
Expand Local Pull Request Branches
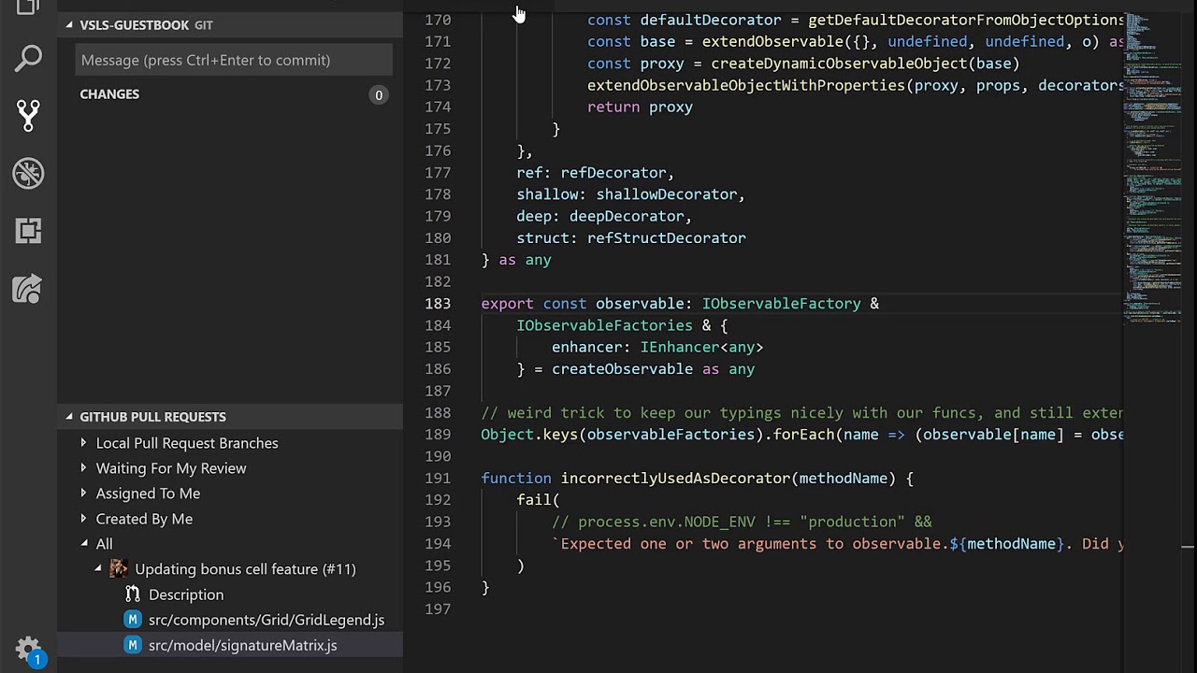(84, 443)
